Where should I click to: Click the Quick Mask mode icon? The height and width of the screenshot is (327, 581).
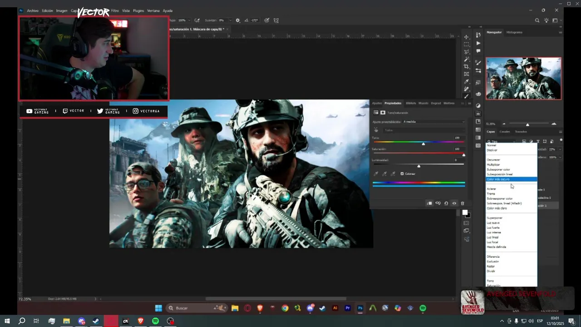[x=466, y=223]
